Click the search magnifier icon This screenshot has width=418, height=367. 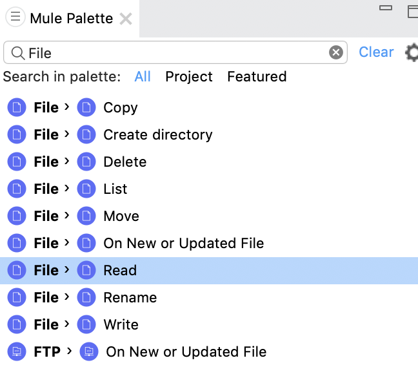point(18,53)
